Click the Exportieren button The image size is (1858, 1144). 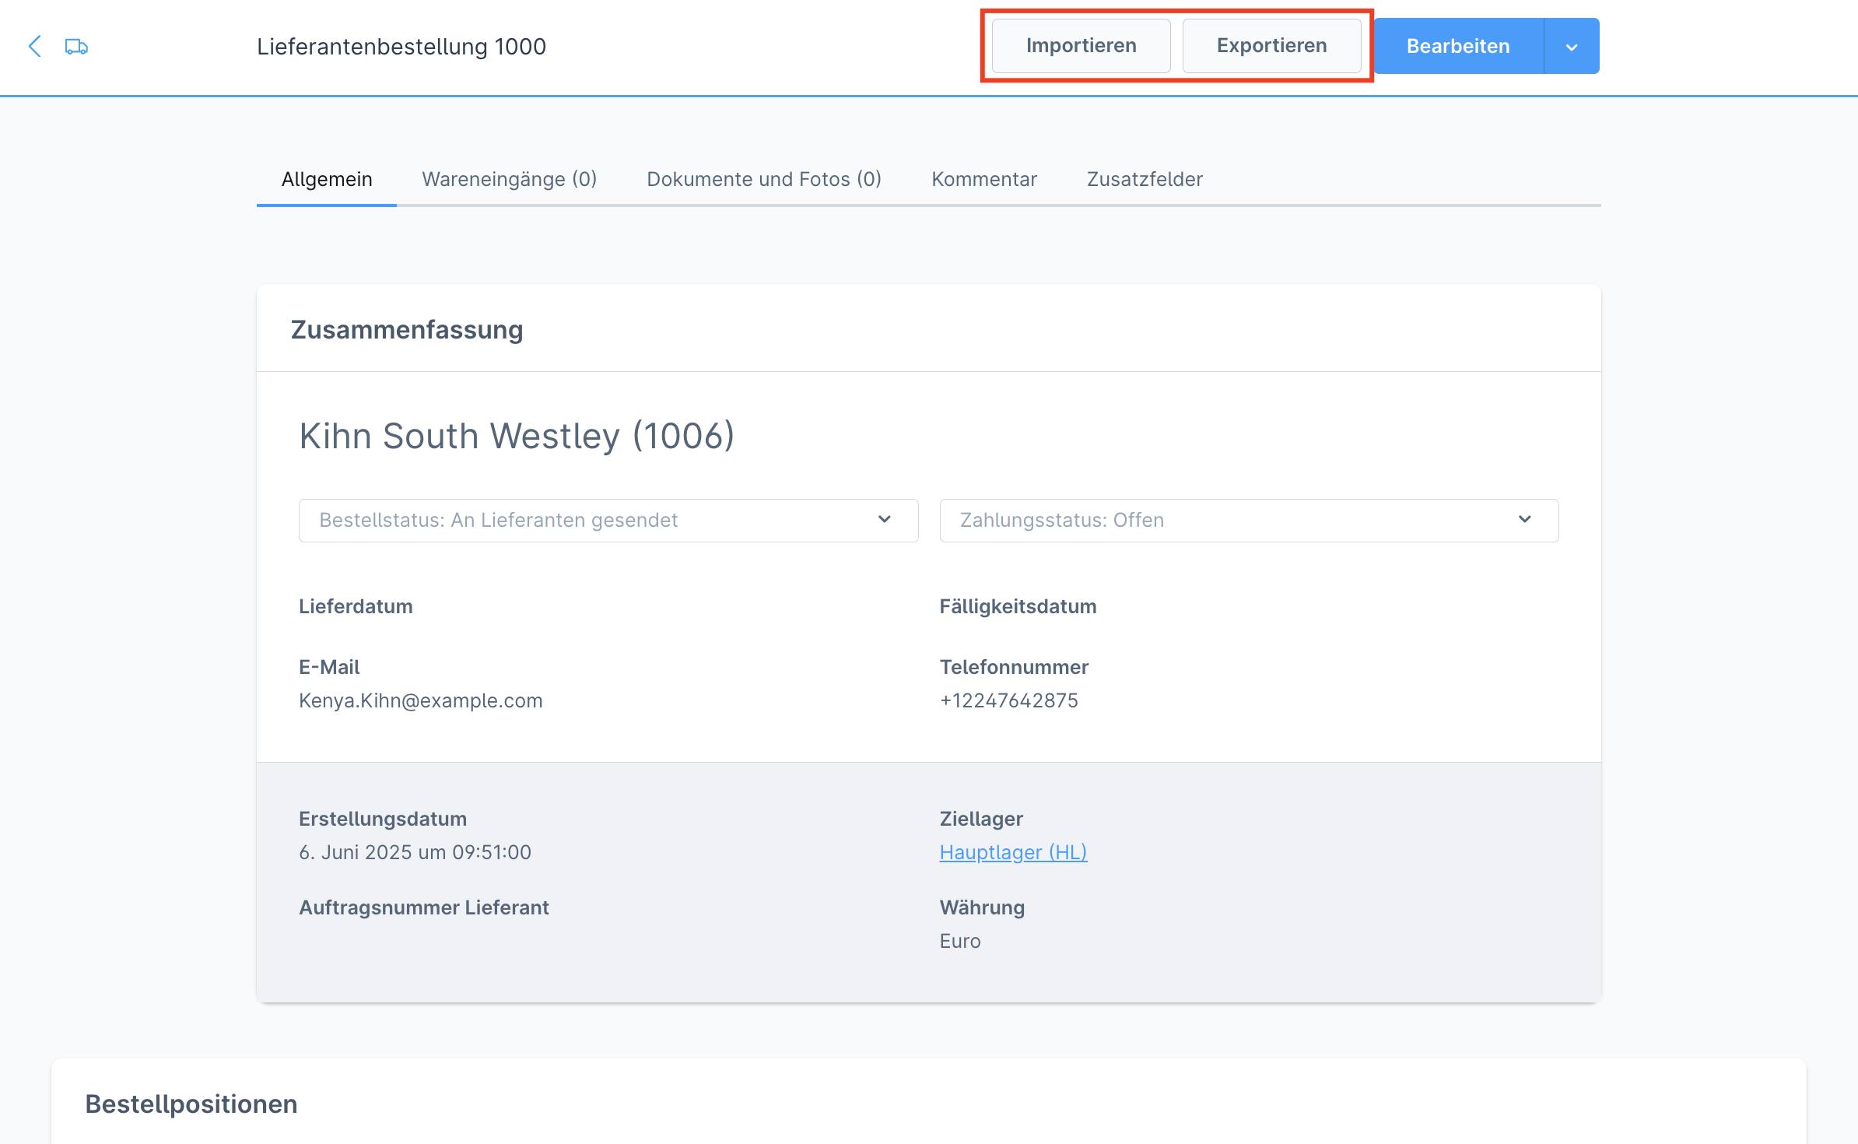click(x=1271, y=46)
